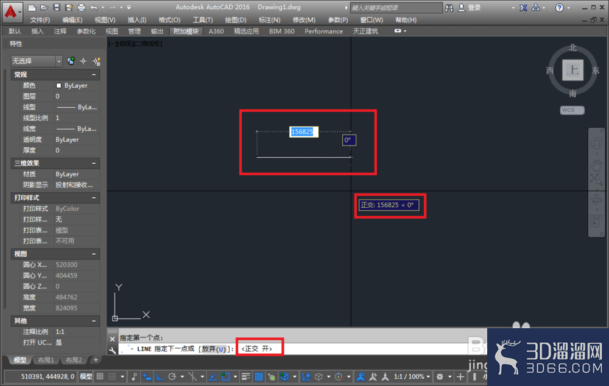Click the ByLayer color swatch value
The image size is (609, 386).
76,85
